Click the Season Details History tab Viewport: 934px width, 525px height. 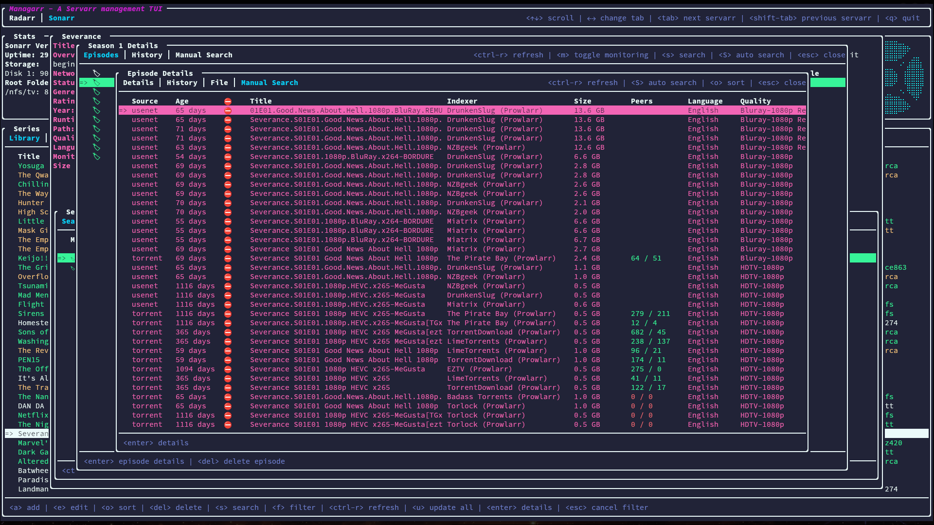coord(147,55)
